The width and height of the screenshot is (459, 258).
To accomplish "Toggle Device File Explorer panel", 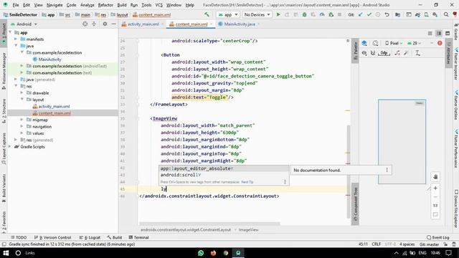I will 456,209.
